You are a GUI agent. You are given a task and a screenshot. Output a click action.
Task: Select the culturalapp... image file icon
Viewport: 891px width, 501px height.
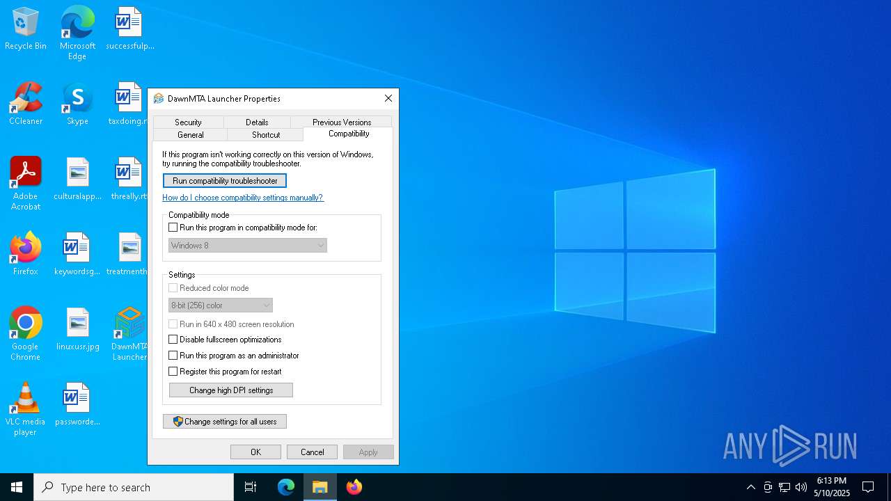(x=77, y=180)
